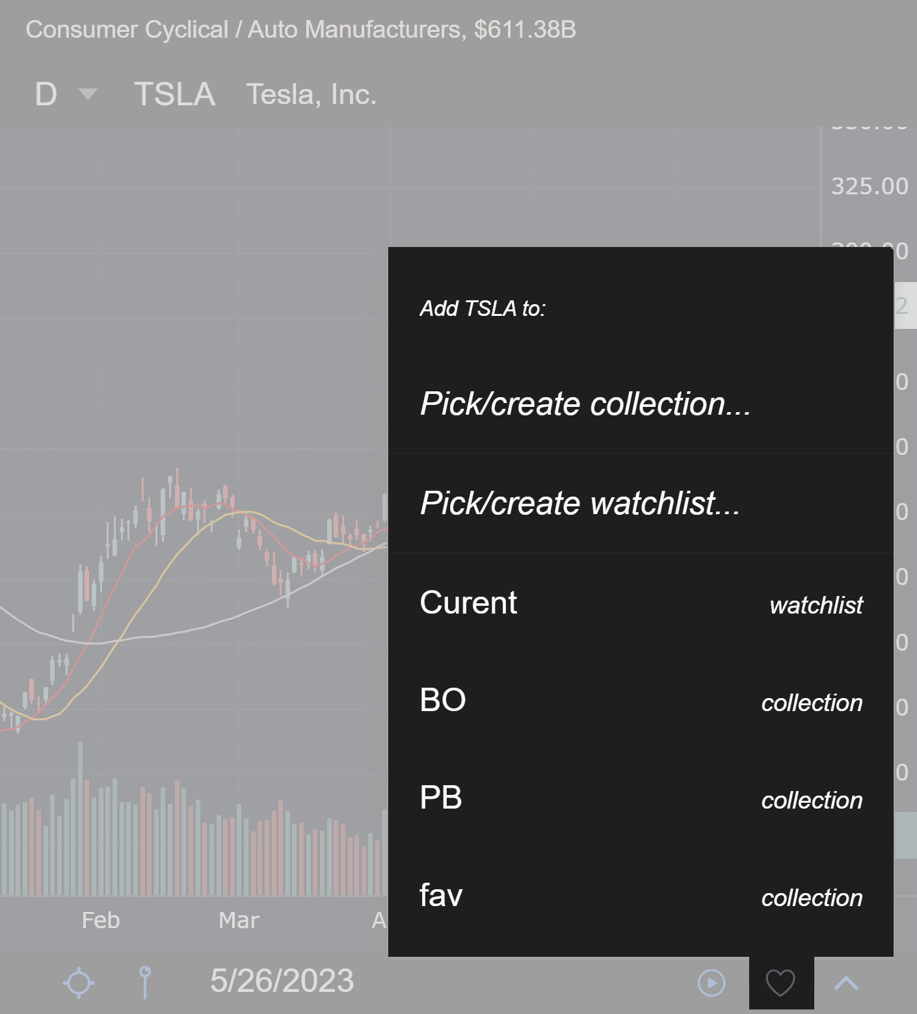Click the Feb label on time axis
Image resolution: width=917 pixels, height=1014 pixels.
point(101,920)
